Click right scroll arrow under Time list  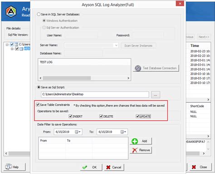208,99
